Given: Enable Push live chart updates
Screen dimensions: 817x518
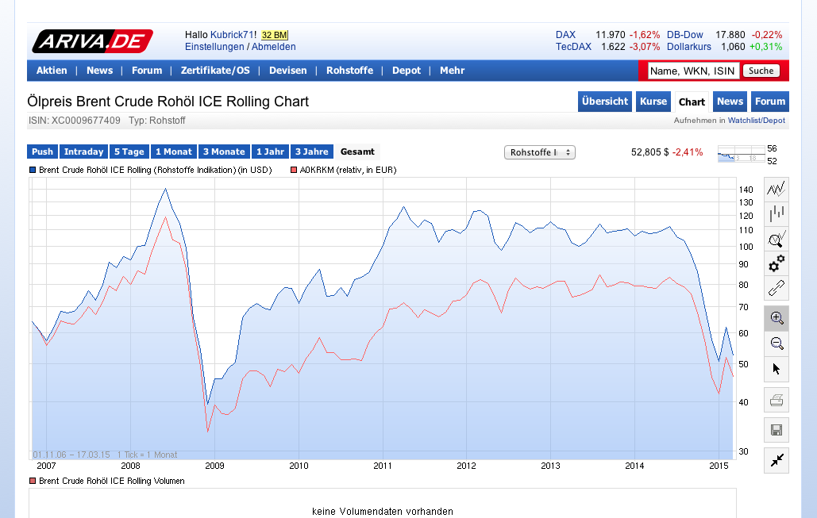Looking at the screenshot, I should 42,152.
